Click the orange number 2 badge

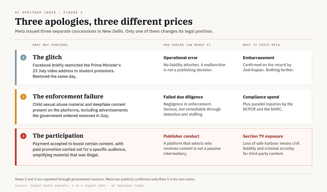coord(23,97)
